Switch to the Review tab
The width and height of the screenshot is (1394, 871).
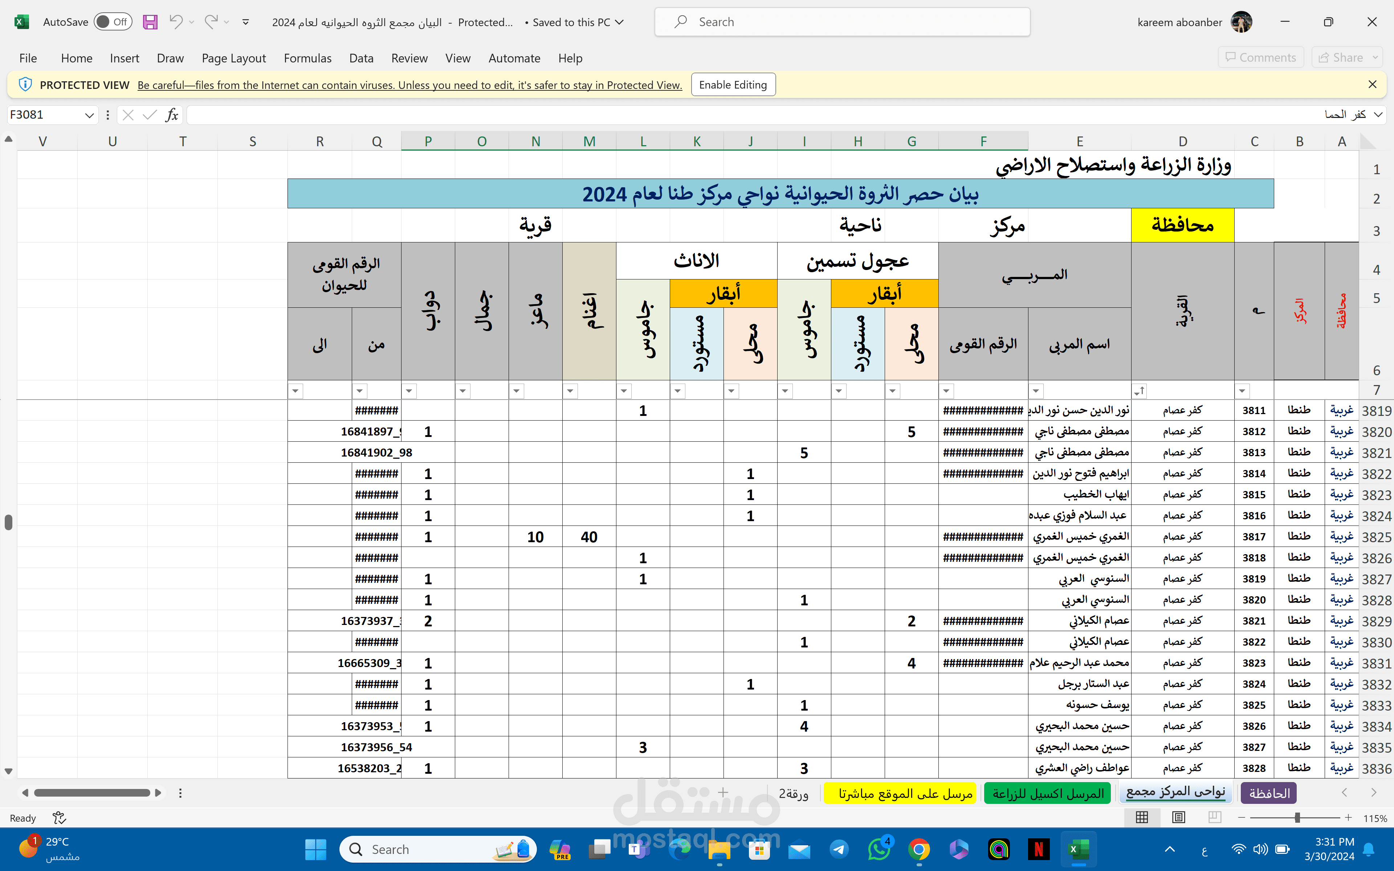click(x=409, y=58)
